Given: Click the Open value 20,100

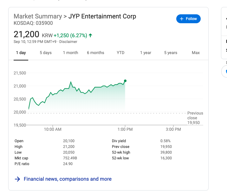Looking at the screenshot, I should coord(69,141).
